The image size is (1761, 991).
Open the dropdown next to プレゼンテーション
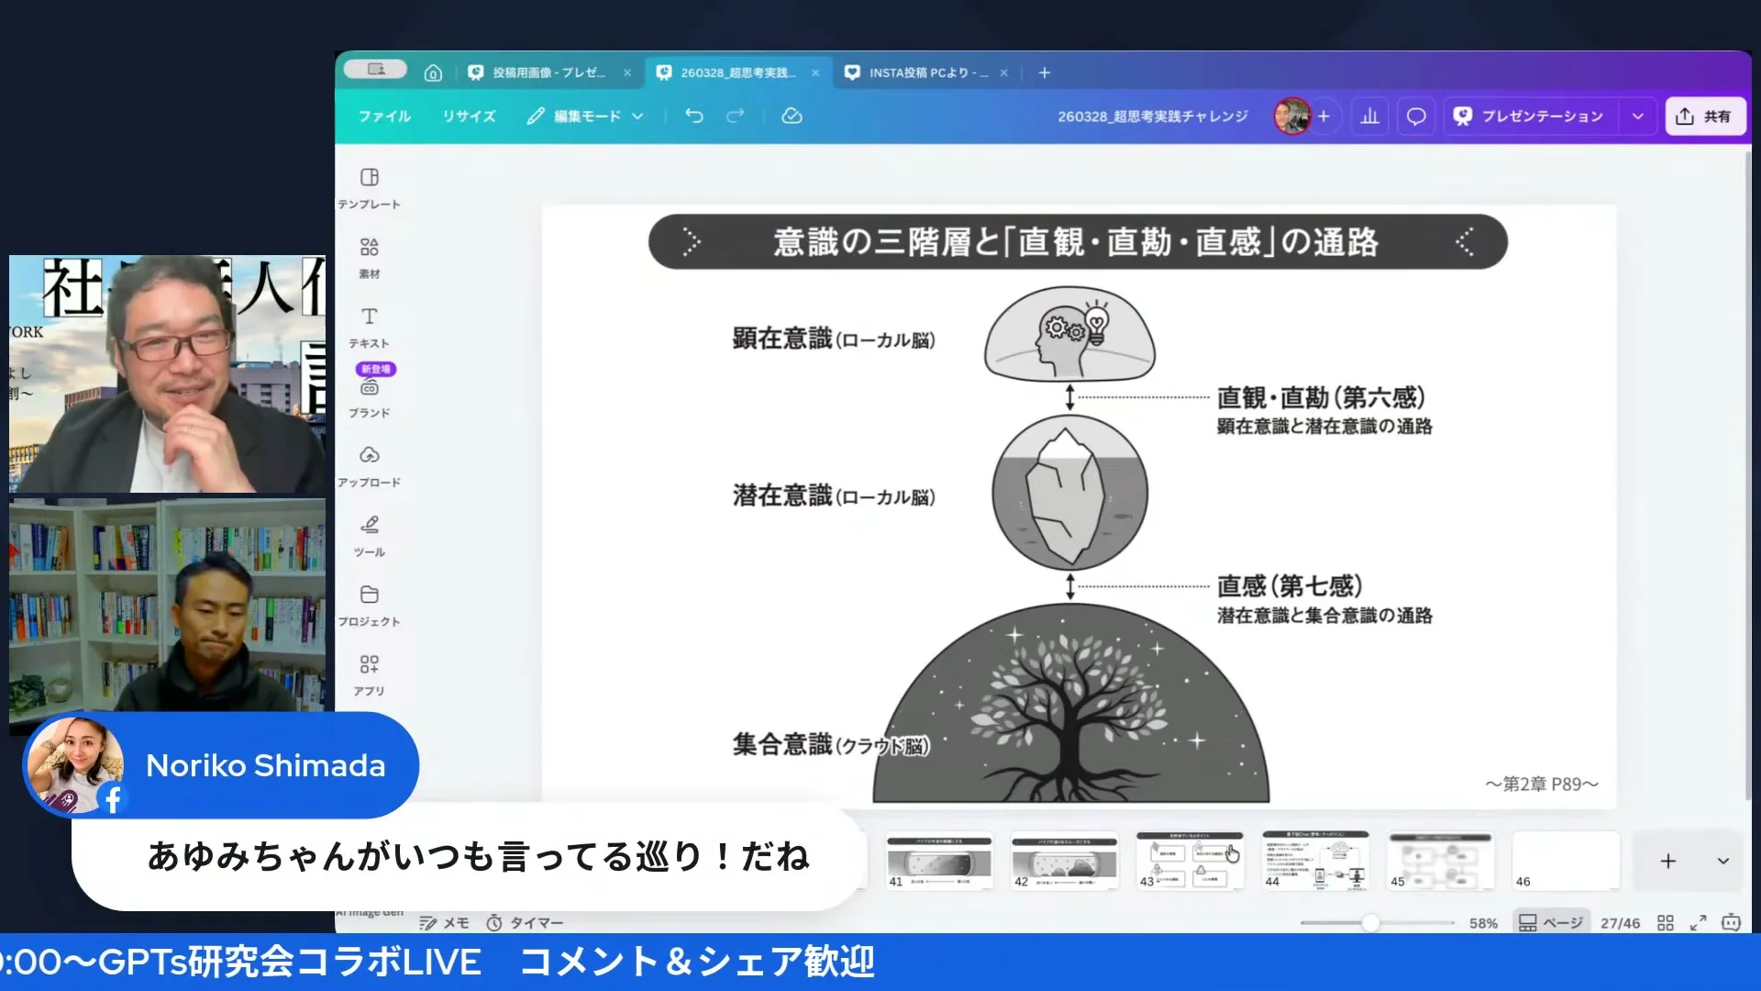[x=1637, y=116]
